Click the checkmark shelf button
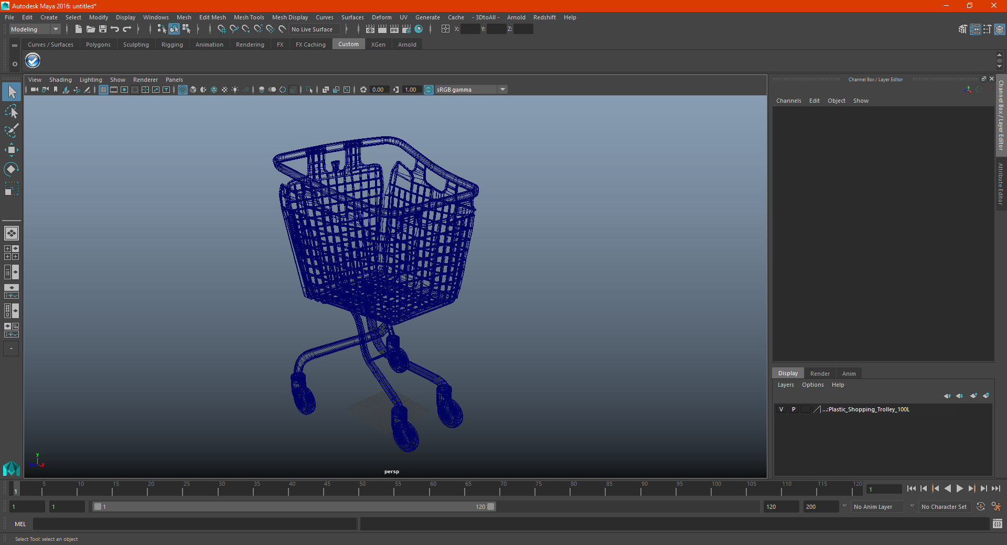 tap(33, 61)
